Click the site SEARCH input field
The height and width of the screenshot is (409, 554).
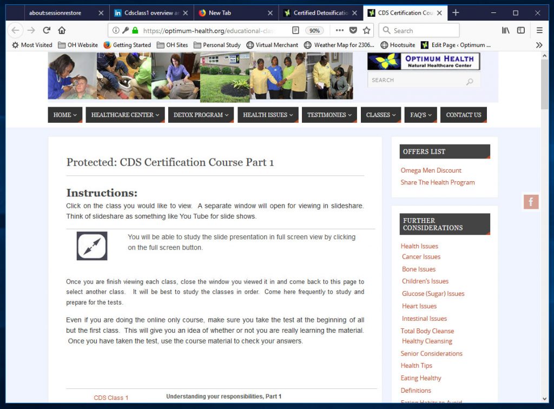click(415, 80)
